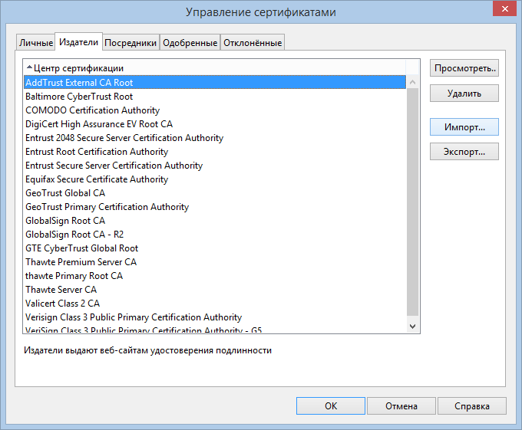Screen dimensions: 522x430
Task: Select DigiCert High Assurance EV Root CA
Action: [215, 124]
